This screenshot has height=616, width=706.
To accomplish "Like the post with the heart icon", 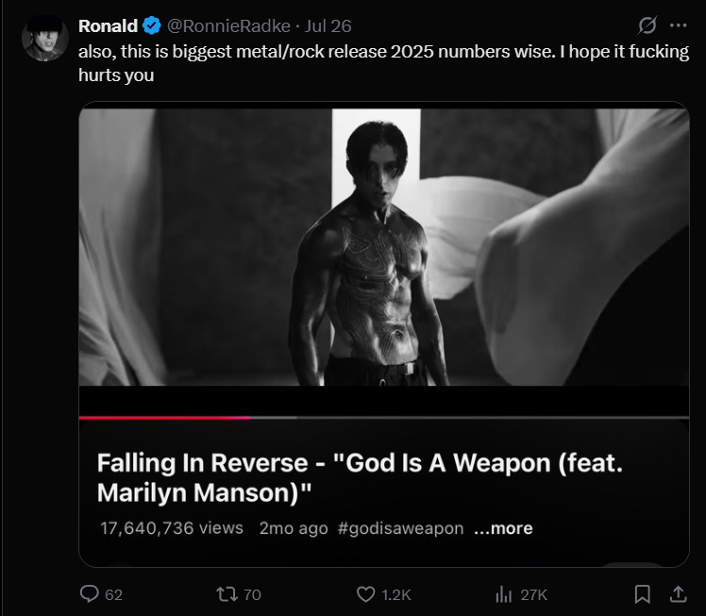I will (365, 594).
